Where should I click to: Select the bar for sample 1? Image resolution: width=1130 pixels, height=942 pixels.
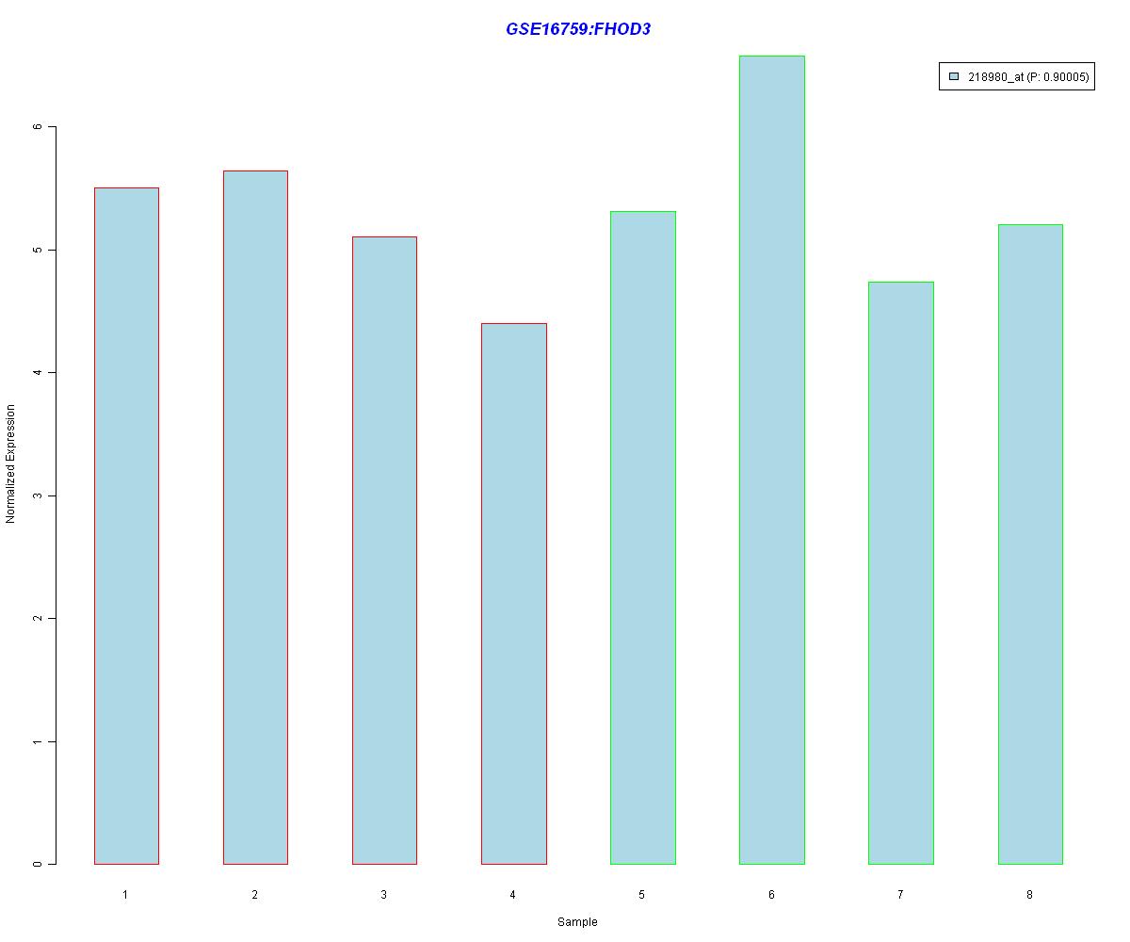click(126, 526)
